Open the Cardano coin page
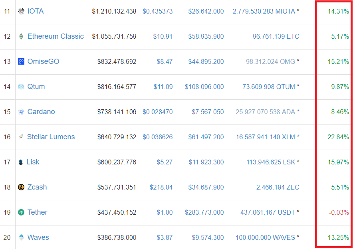Screen dimensions: 353x249 (41, 112)
